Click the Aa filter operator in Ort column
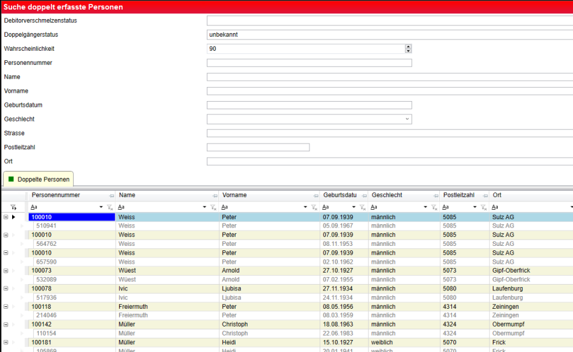This screenshot has height=352, width=573. tap(495, 207)
